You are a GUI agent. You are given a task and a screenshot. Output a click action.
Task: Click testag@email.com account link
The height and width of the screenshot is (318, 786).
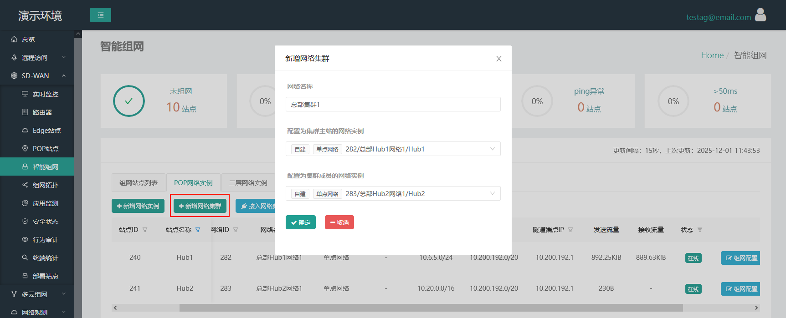pos(719,17)
